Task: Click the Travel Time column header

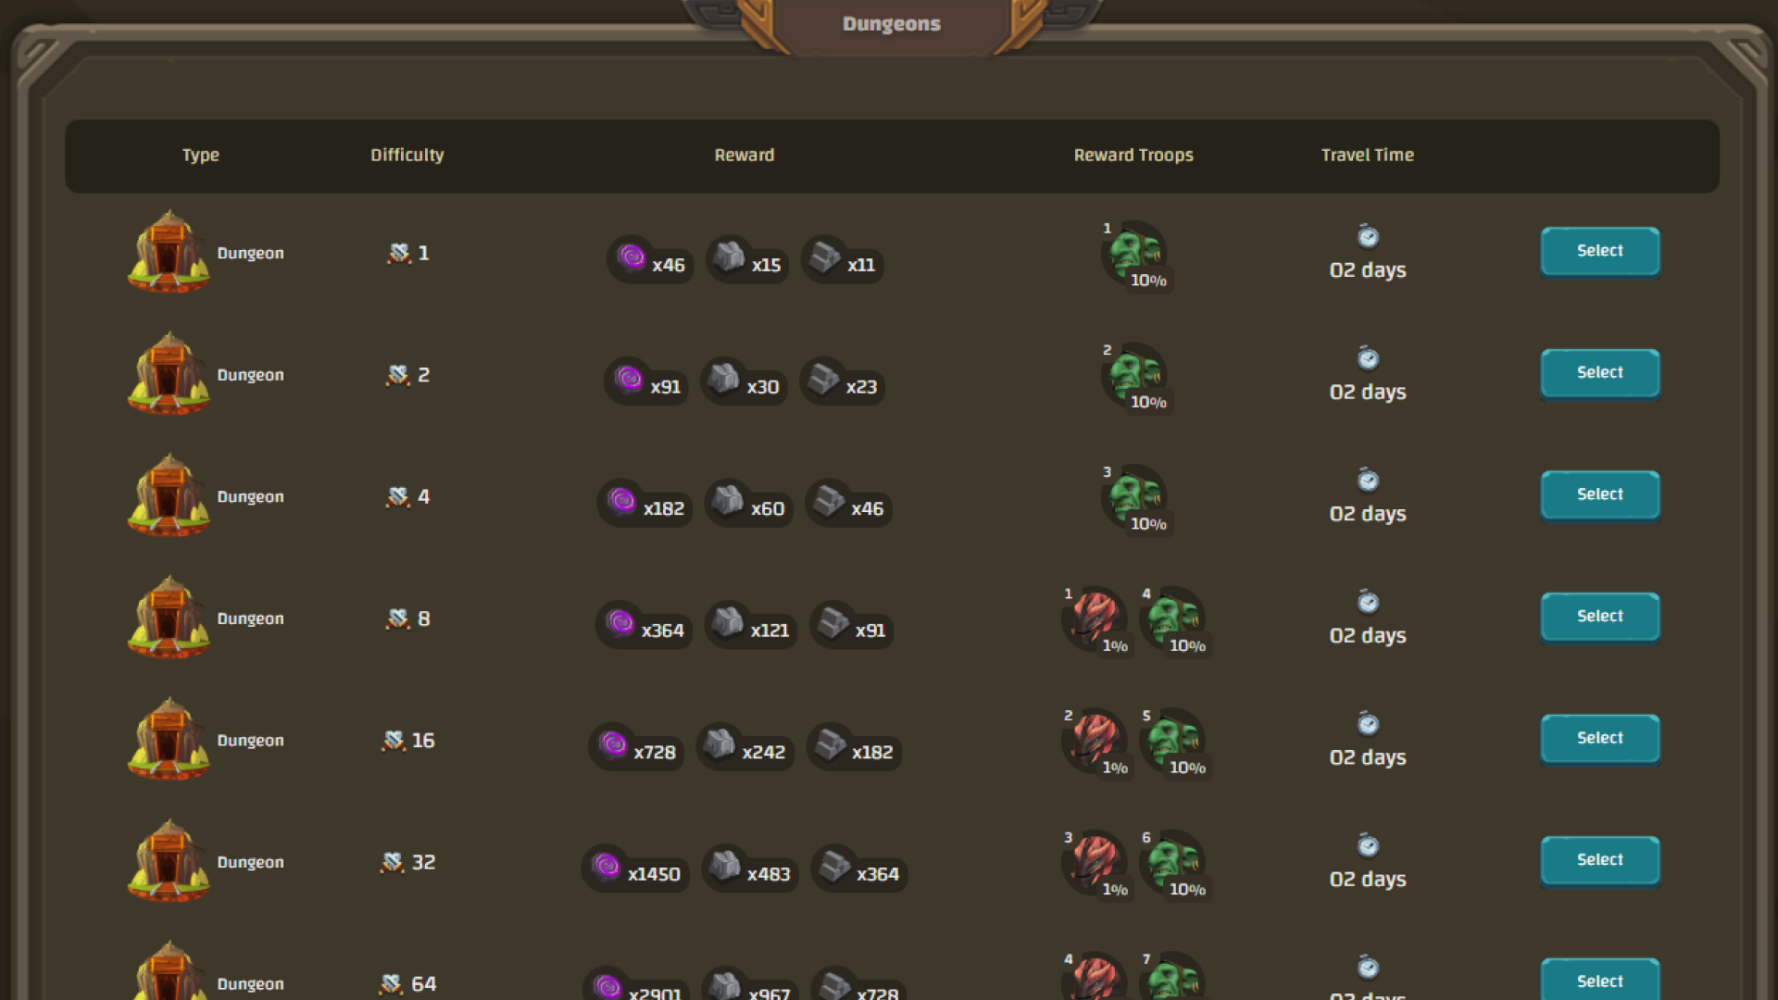Action: (1367, 155)
